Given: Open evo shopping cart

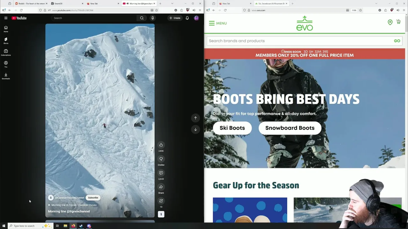Looking at the screenshot, I should tap(398, 22).
